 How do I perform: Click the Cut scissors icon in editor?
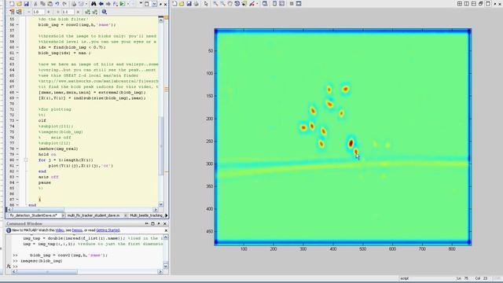pos(35,4)
